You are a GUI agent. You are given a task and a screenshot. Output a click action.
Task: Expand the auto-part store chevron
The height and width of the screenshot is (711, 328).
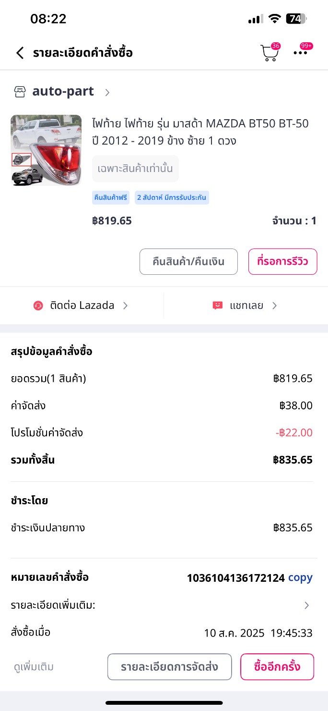click(107, 92)
